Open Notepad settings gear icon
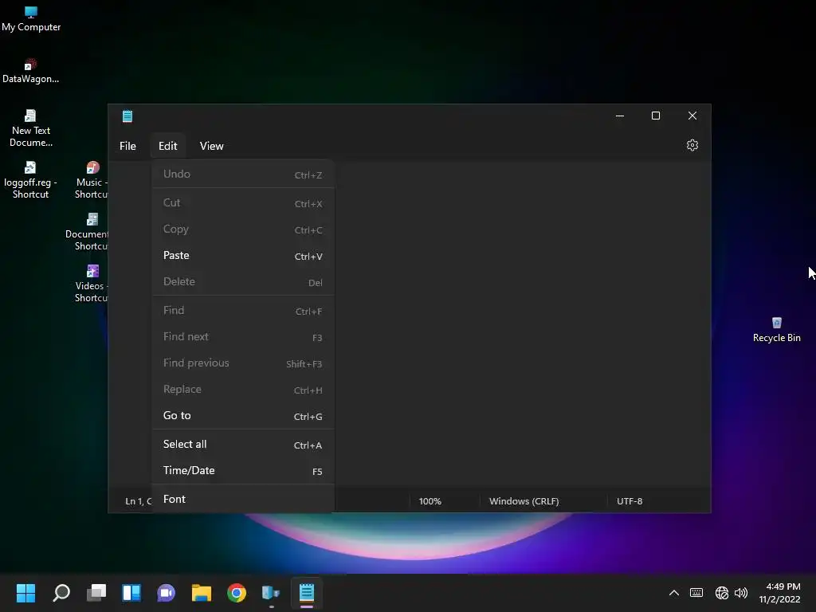 tap(692, 145)
